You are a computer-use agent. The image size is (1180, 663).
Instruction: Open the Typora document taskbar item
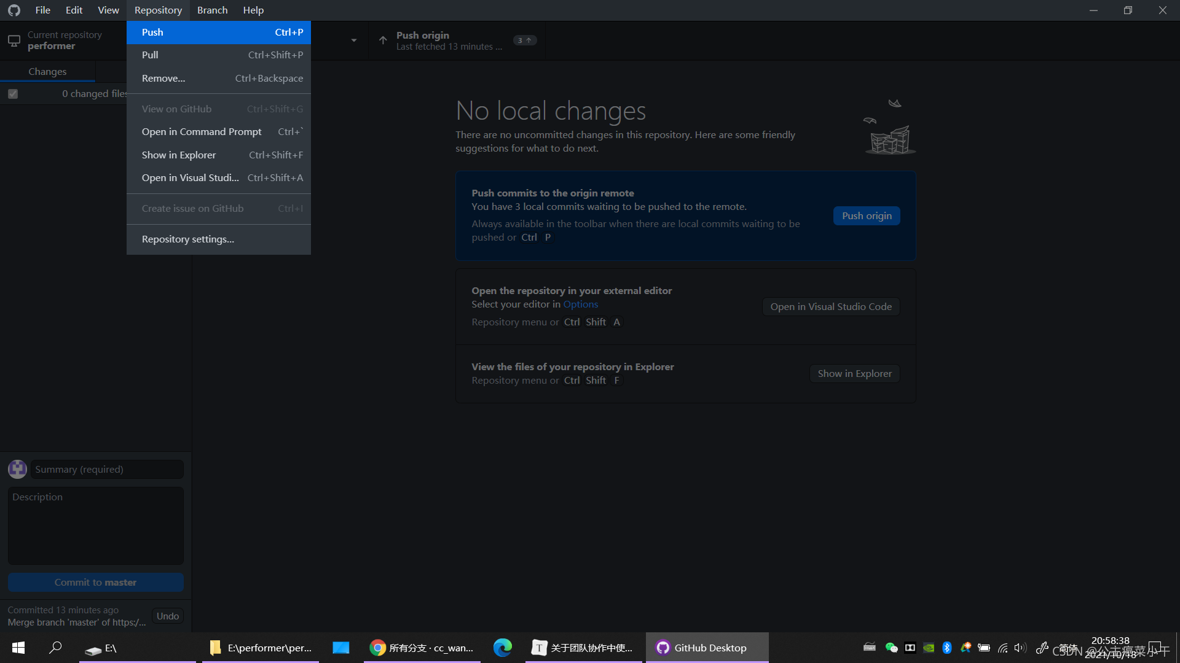[x=584, y=648]
